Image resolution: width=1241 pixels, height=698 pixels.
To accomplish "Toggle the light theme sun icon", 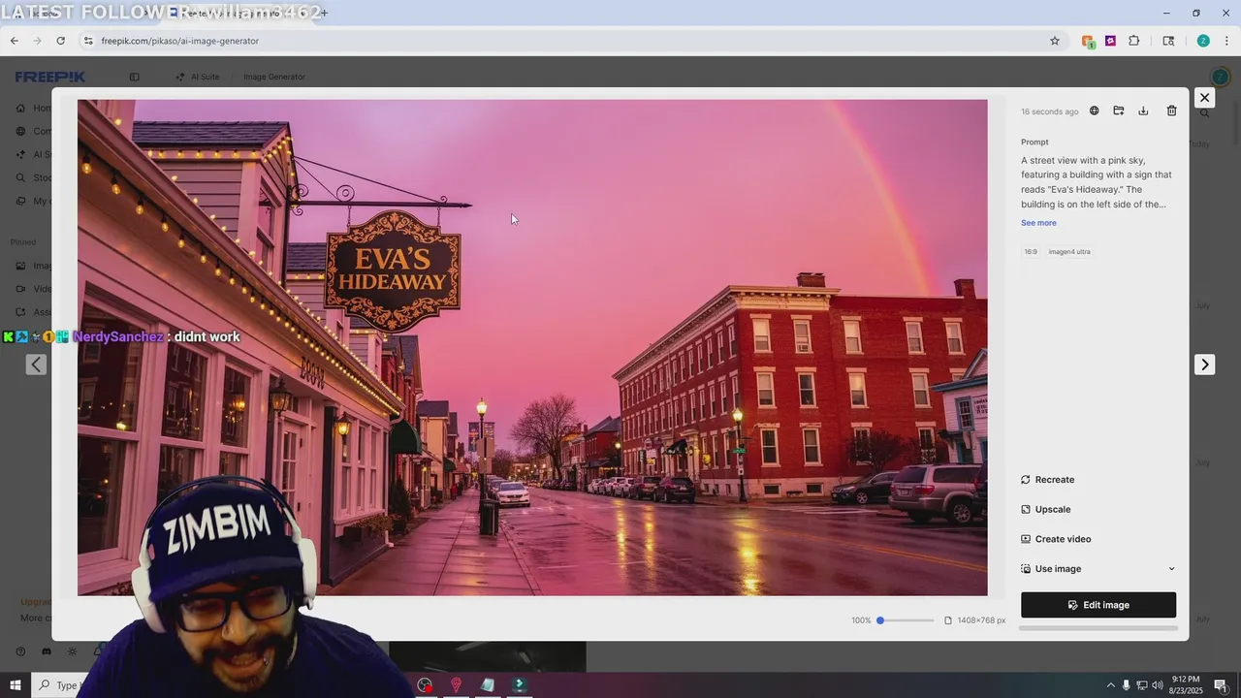I will tap(72, 651).
